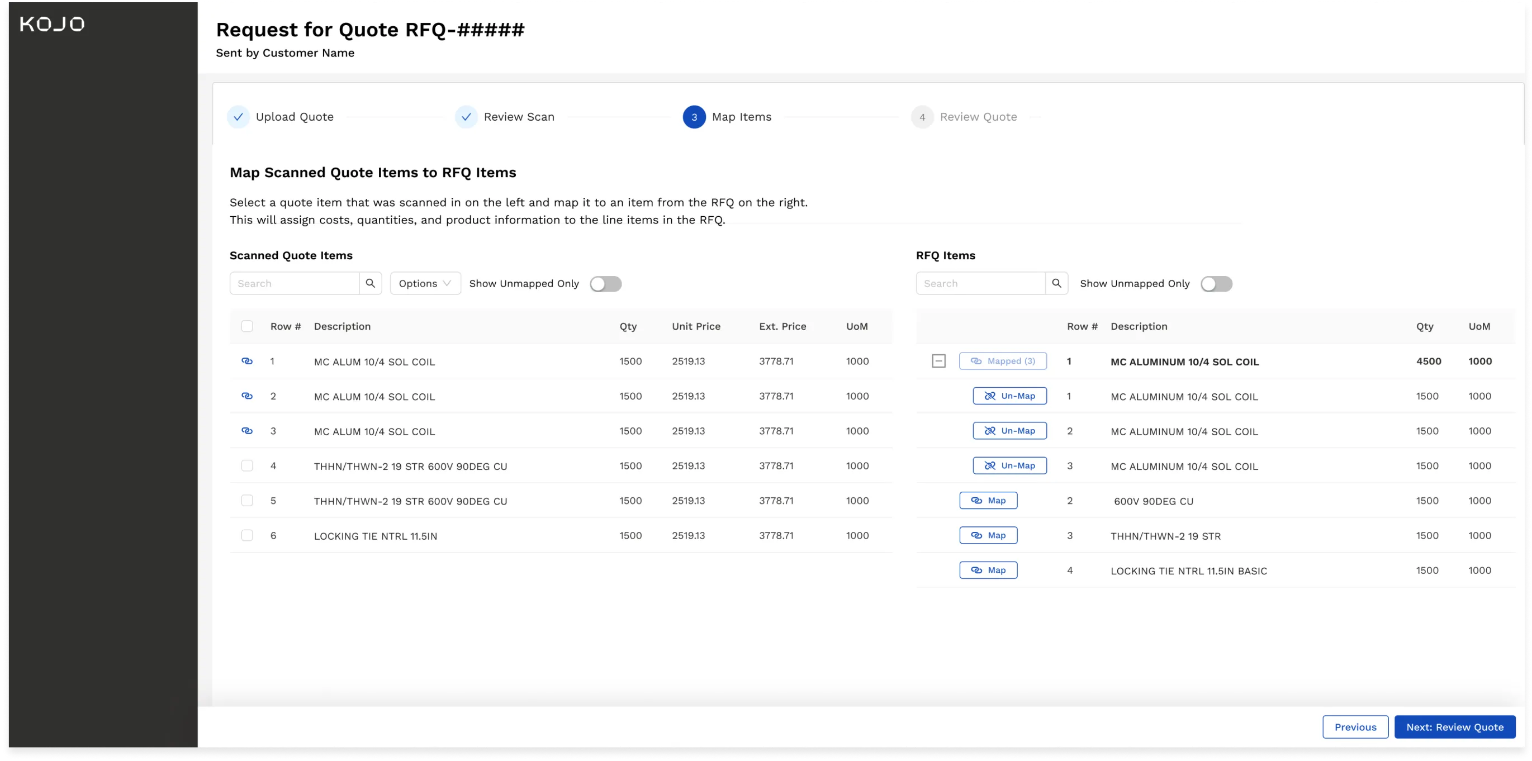Image resolution: width=1532 pixels, height=761 pixels.
Task: Click mapped link icon on scanned row 3
Action: pyautogui.click(x=247, y=431)
